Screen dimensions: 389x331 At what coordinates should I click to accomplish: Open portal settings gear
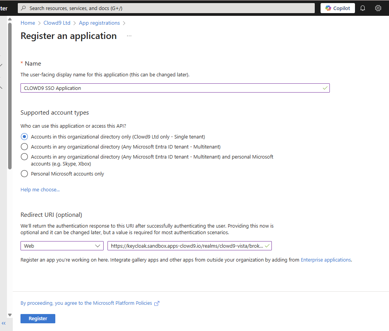click(378, 8)
